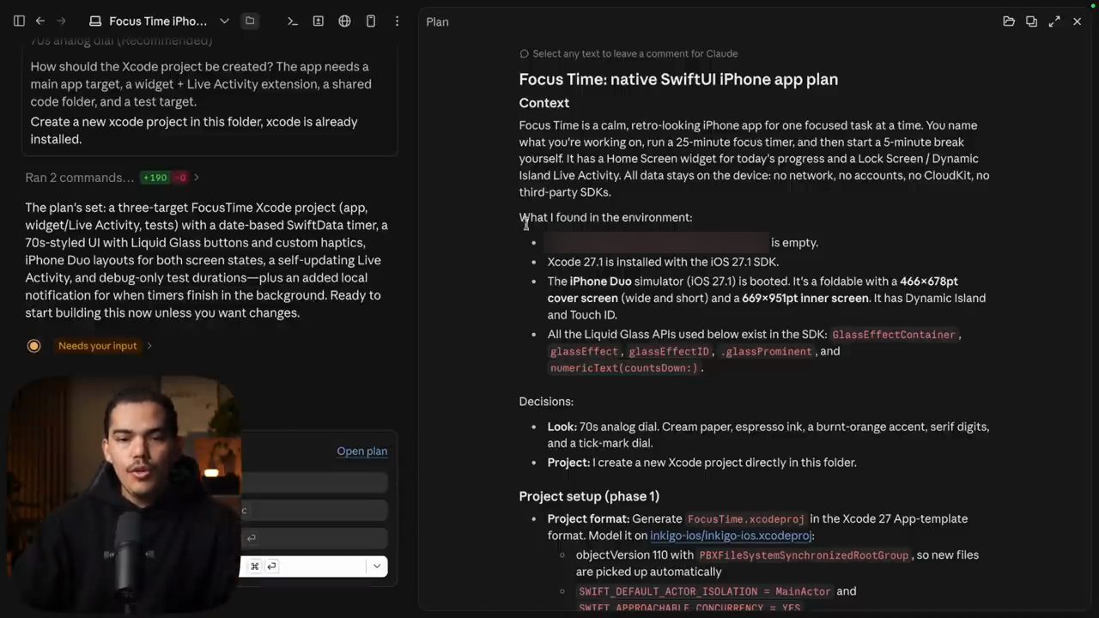Screen dimensions: 1099x618
Task: Click the Xcode 27.1 is installed bullet
Action: [662, 262]
